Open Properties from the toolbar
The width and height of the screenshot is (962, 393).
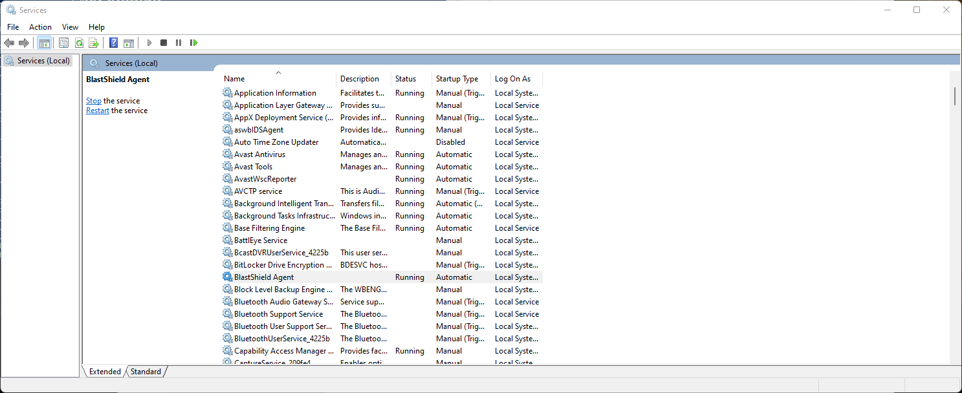coord(63,43)
